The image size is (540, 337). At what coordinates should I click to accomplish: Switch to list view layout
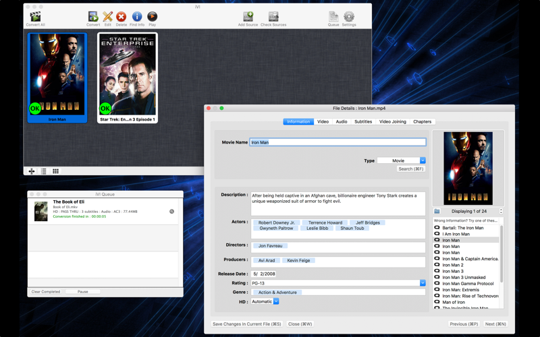(x=44, y=171)
